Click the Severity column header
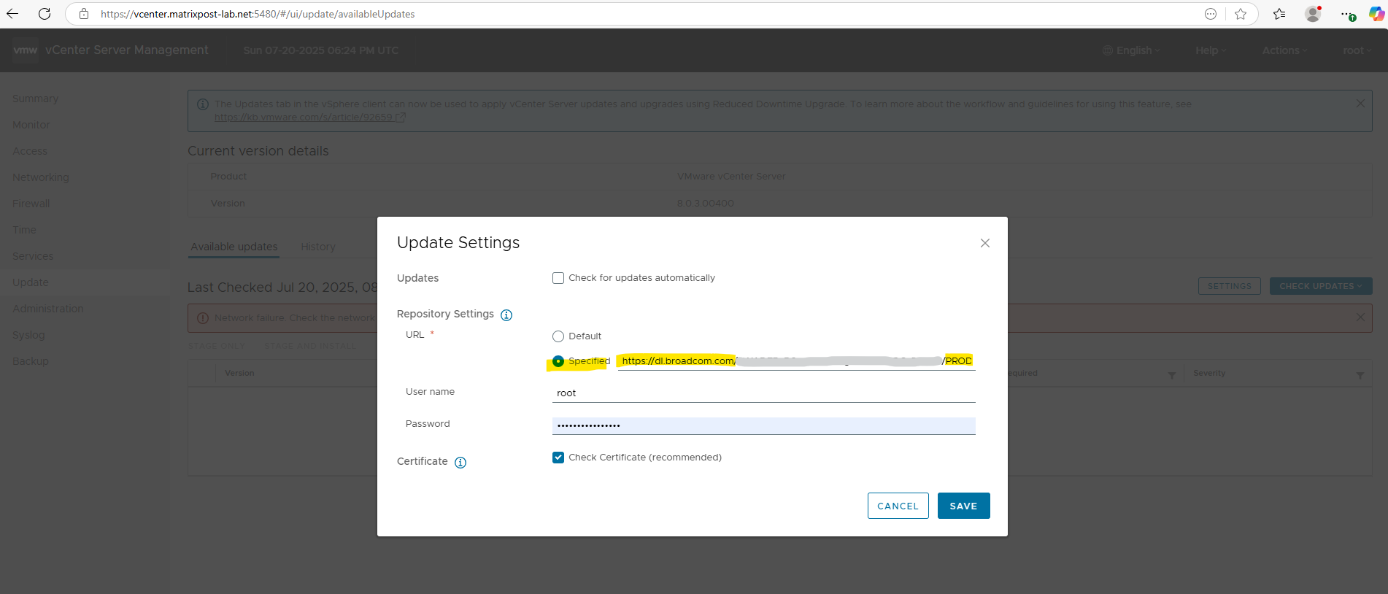Image resolution: width=1388 pixels, height=594 pixels. point(1209,373)
